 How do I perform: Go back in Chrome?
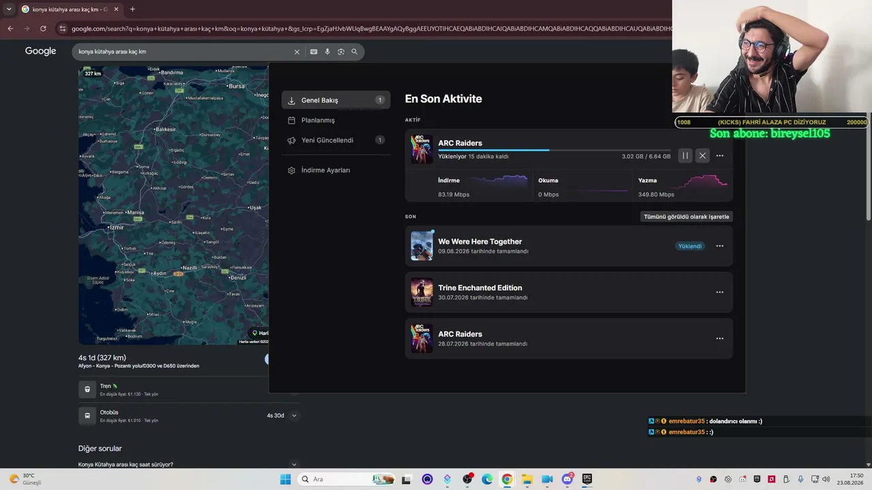pos(10,29)
